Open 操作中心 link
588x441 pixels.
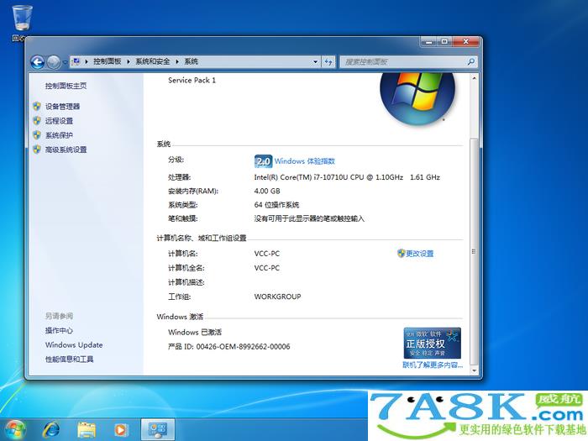coord(59,330)
